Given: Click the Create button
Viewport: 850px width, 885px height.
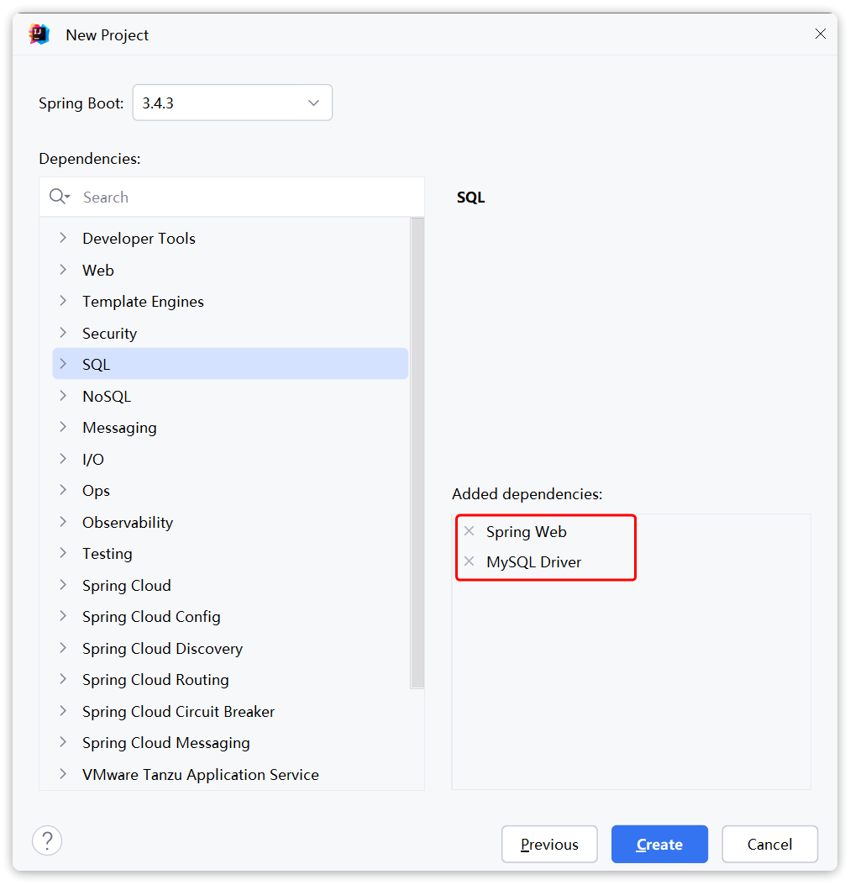Looking at the screenshot, I should tap(659, 844).
